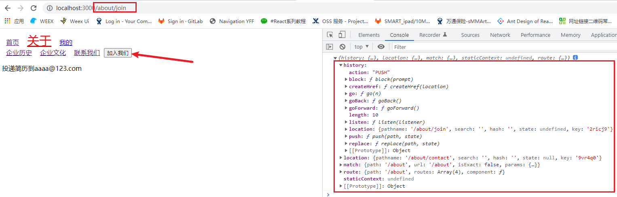Open the 联系我们 sub-link
The width and height of the screenshot is (617, 197).
pyautogui.click(x=87, y=53)
